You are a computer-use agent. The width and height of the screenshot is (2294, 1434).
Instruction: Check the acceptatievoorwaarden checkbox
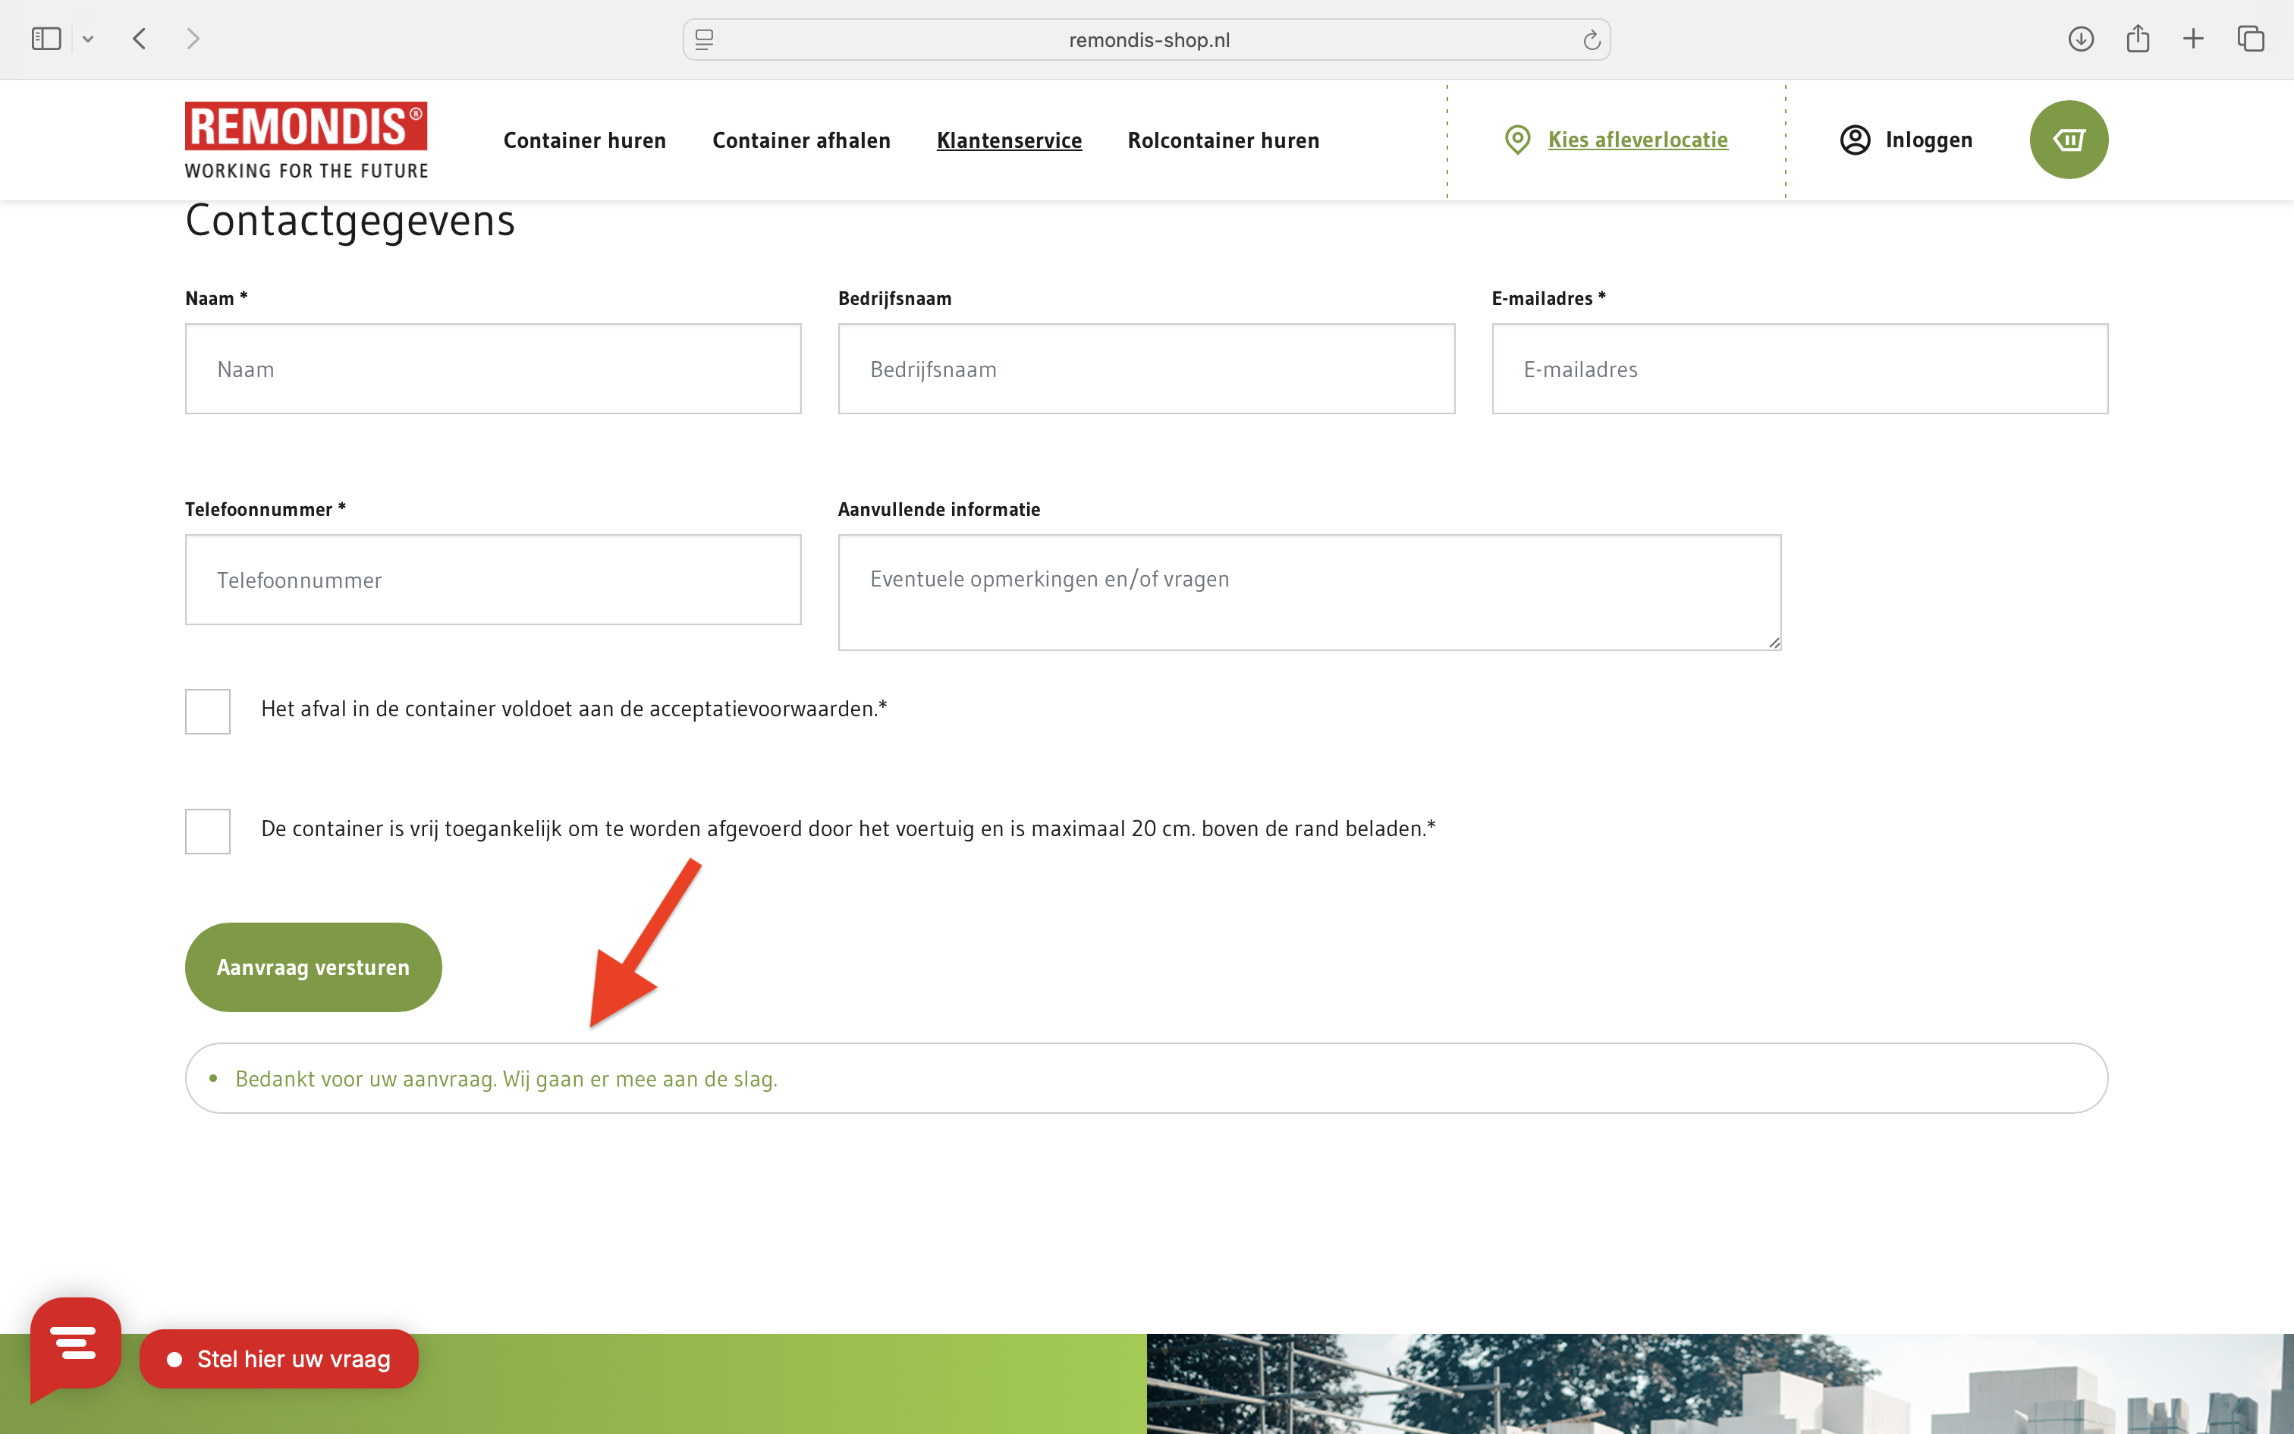pos(208,712)
